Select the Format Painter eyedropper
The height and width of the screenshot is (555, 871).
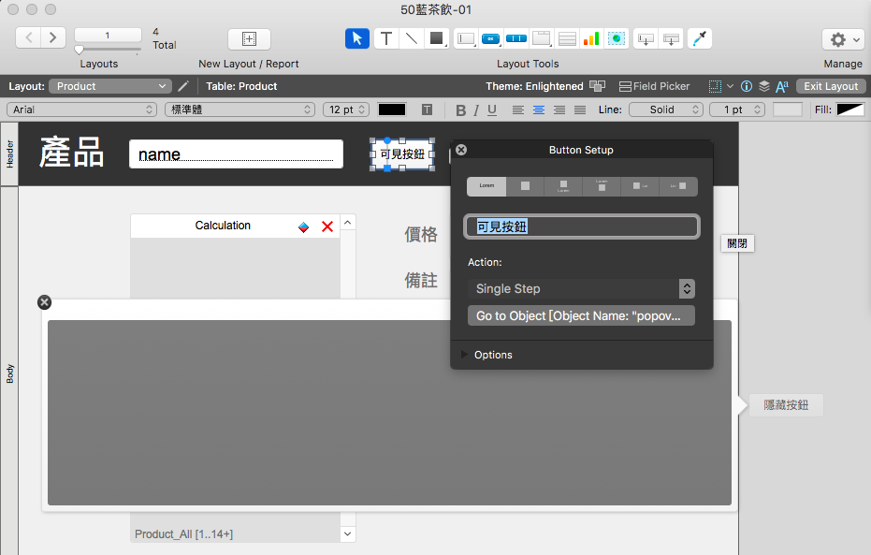(x=700, y=38)
